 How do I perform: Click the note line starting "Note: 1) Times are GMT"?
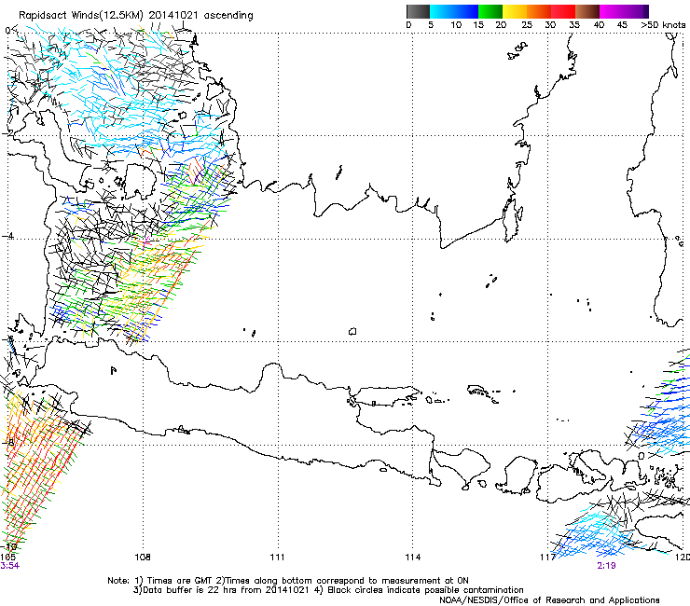coord(288,581)
